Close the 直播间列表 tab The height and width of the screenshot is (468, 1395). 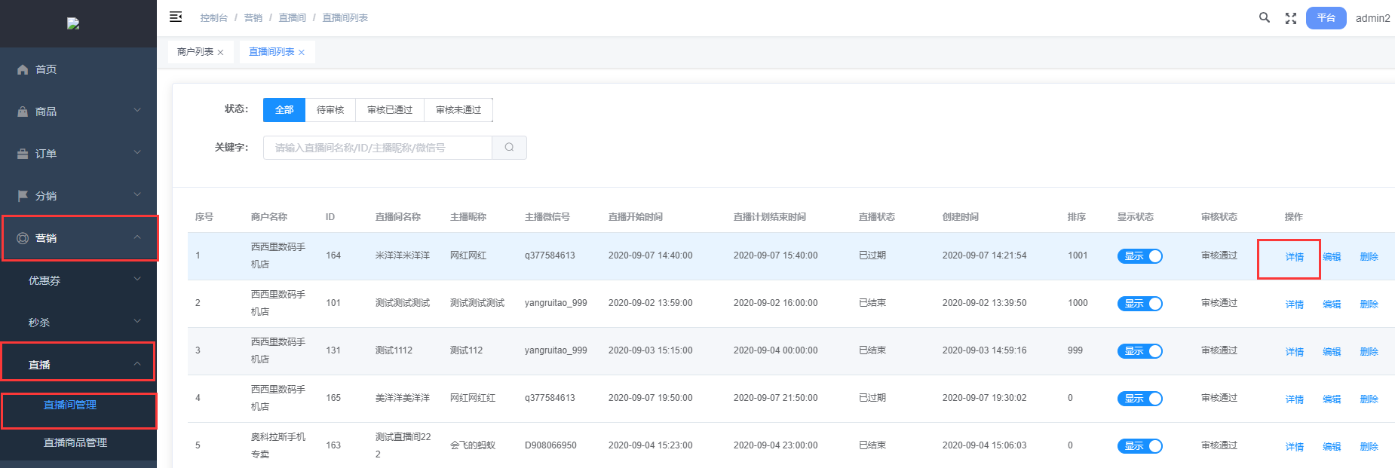(x=302, y=53)
